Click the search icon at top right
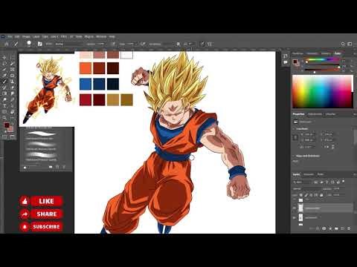Screen dimensions: 357x267 coord(343,44)
